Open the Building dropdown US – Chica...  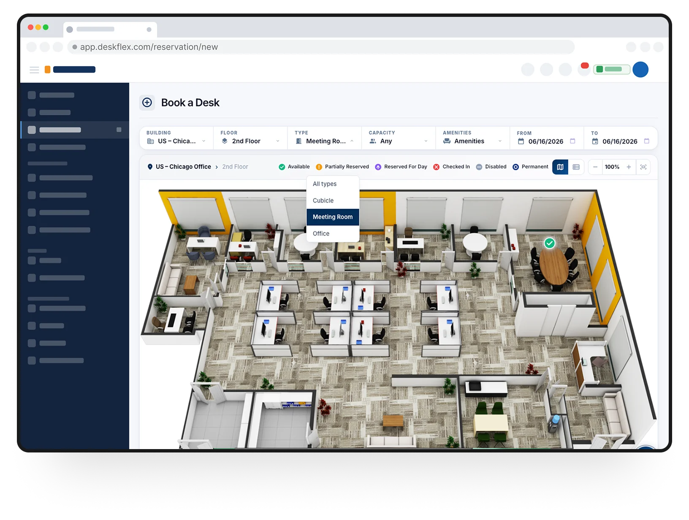[176, 138]
